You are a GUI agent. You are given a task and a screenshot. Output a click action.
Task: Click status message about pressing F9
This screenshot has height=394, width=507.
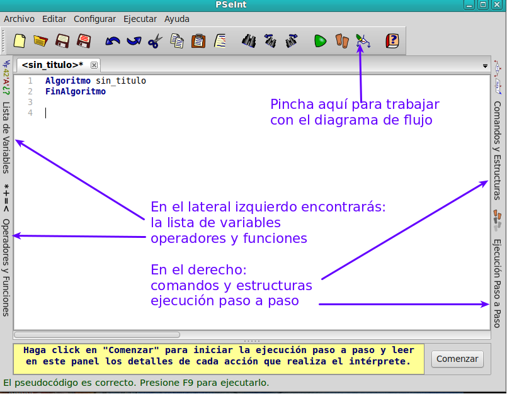click(136, 383)
